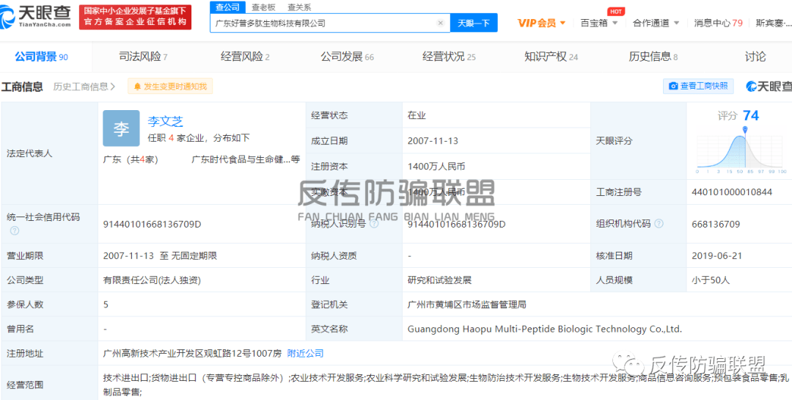The image size is (792, 400).
Task: Click the camera icon on 查看工商快照
Action: (672, 87)
